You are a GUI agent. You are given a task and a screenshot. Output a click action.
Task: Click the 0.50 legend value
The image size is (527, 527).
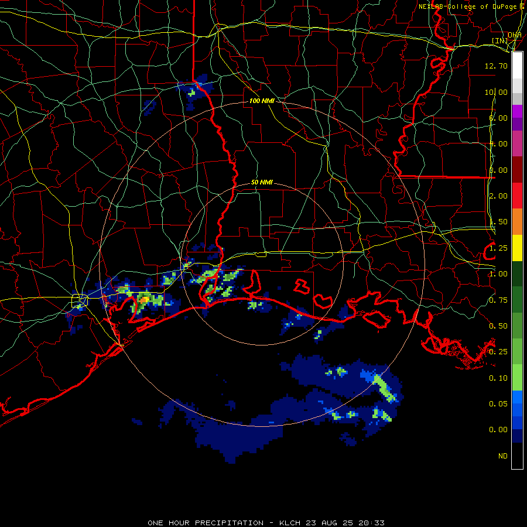click(x=498, y=326)
